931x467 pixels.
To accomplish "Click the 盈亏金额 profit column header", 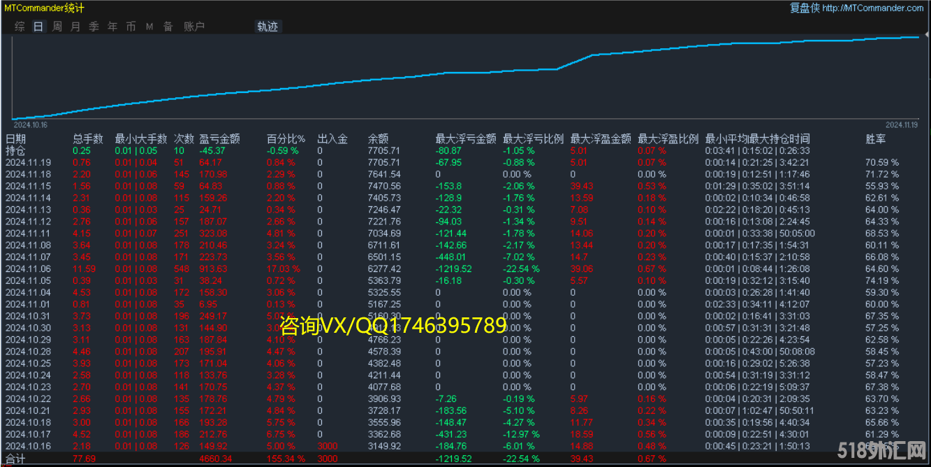I will pos(219,139).
